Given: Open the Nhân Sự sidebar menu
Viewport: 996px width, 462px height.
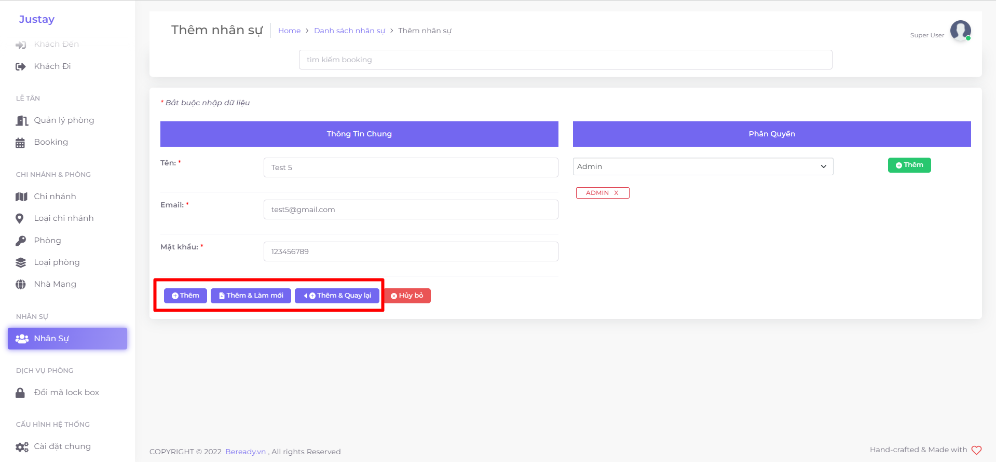Looking at the screenshot, I should tap(67, 339).
